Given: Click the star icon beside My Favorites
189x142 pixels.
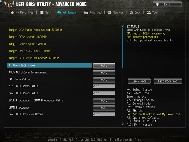Looking at the screenshot, I should [12, 12].
